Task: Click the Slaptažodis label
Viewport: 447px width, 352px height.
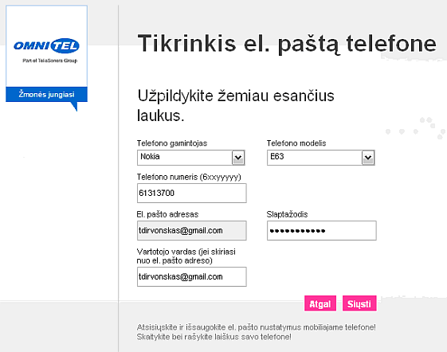Action: (287, 214)
